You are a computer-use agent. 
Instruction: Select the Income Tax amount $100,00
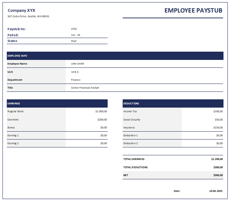pos(218,111)
